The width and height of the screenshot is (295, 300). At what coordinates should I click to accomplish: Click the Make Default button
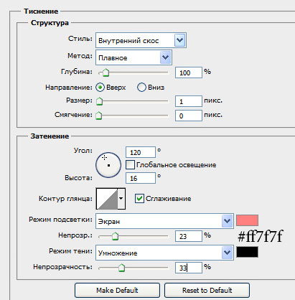point(117,290)
